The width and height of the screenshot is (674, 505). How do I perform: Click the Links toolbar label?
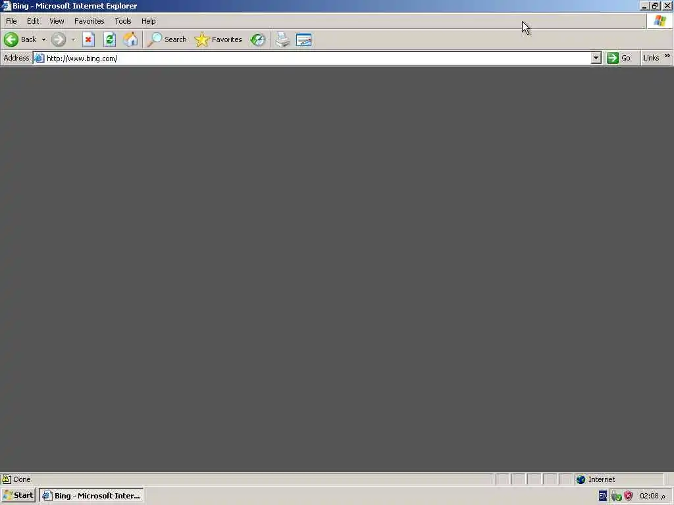pos(651,58)
